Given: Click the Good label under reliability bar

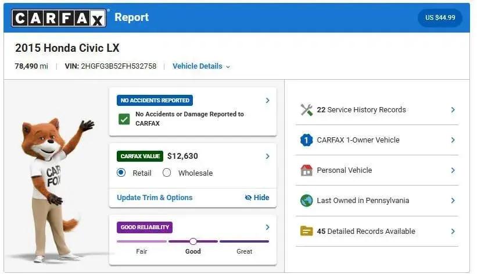Looking at the screenshot, I should [x=193, y=251].
